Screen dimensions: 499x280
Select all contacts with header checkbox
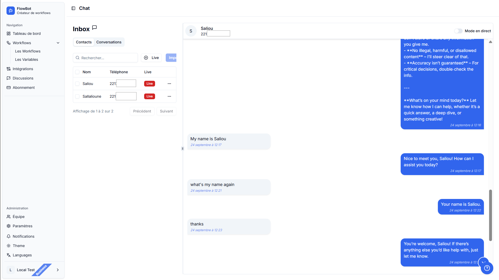coord(77,72)
